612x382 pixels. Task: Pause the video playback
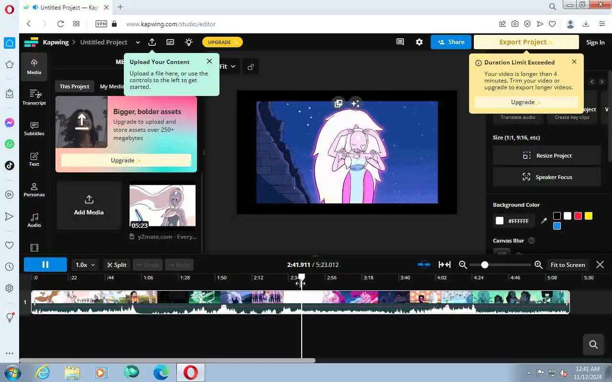(45, 265)
